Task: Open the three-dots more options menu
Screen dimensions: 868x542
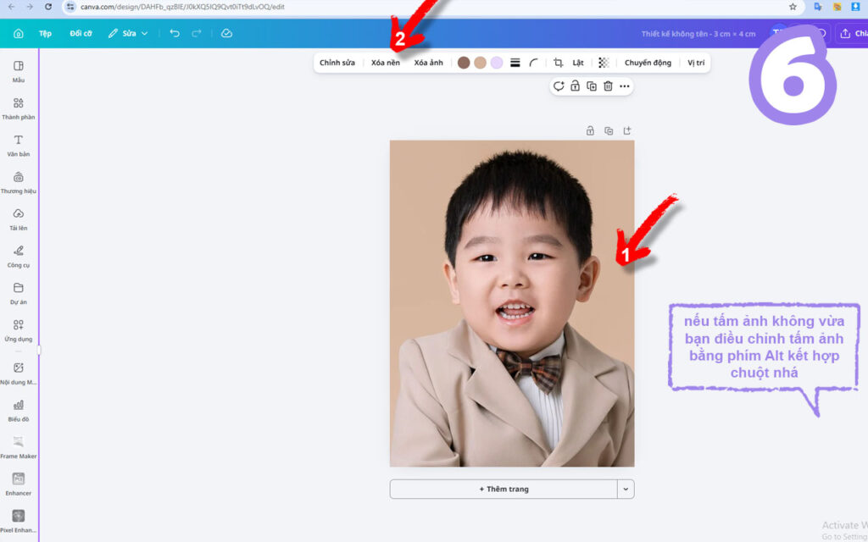Action: (625, 86)
